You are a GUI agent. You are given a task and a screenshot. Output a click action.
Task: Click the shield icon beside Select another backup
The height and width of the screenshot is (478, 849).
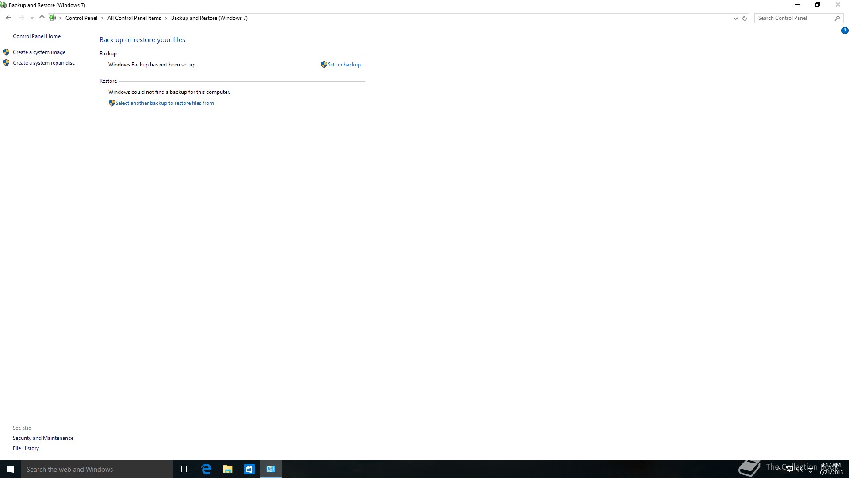[112, 103]
